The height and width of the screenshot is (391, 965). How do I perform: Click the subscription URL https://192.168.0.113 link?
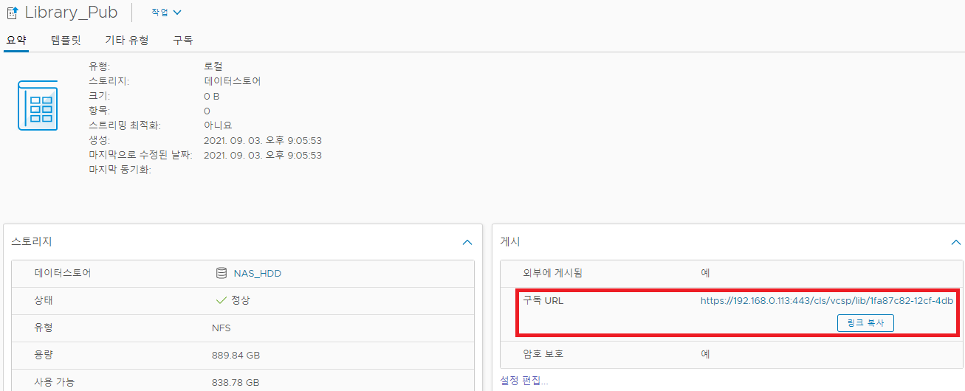point(827,300)
